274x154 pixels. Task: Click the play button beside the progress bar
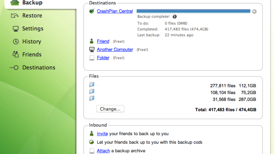(x=254, y=12)
